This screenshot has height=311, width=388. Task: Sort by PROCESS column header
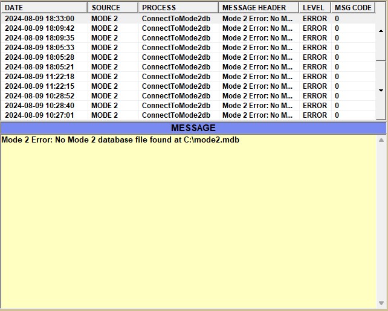(x=178, y=8)
